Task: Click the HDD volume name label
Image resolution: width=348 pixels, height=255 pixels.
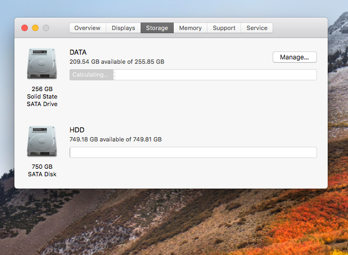Action: (77, 130)
